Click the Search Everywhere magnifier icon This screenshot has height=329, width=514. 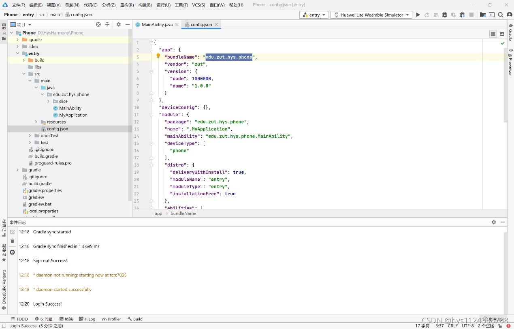(x=501, y=15)
